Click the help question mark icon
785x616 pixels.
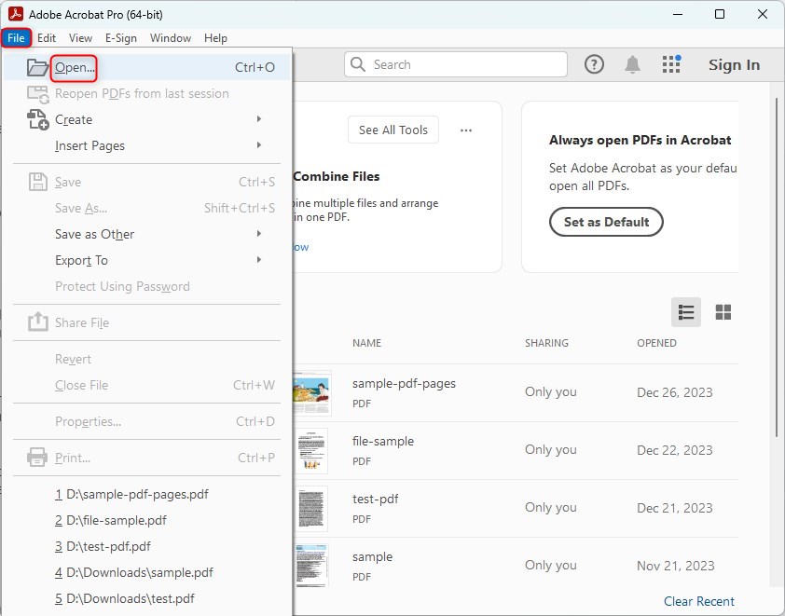[594, 64]
